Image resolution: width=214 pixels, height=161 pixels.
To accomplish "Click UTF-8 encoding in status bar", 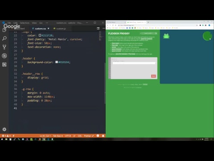I will (x=68, y=136).
